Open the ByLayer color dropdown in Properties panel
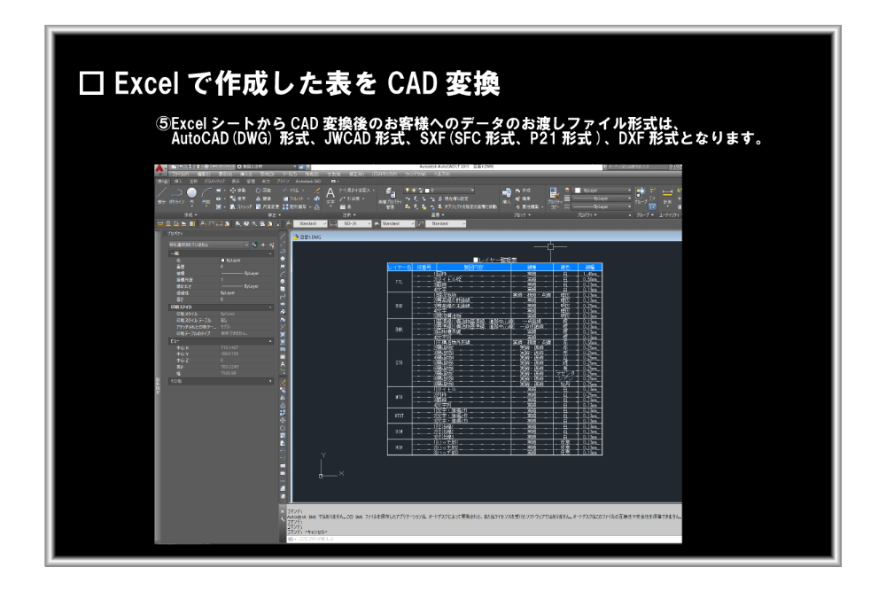Viewport: 886px width, 591px height. (602, 191)
